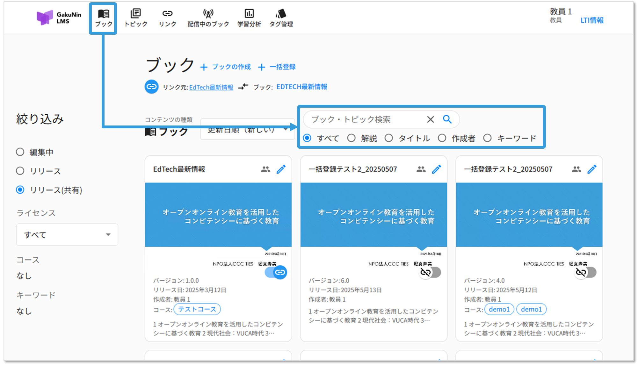
Task: Select the 編集中 filter radio button
Action: click(x=20, y=152)
